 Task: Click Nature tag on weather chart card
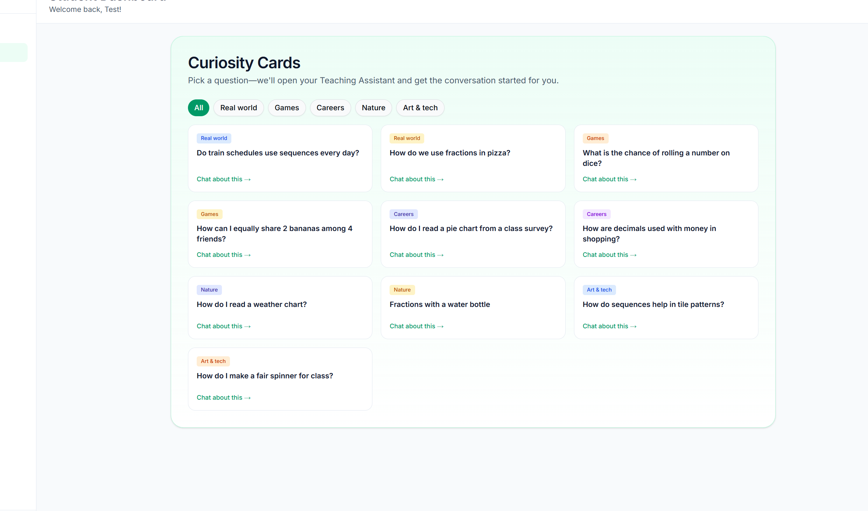click(x=209, y=290)
